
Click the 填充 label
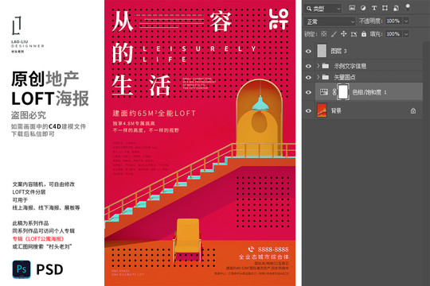[376, 34]
